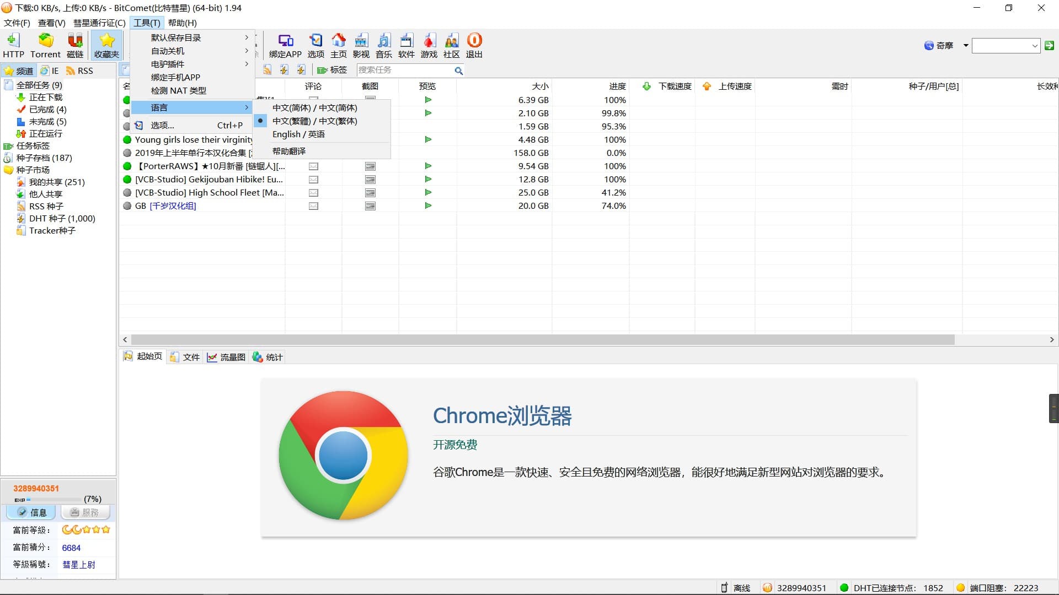The image size is (1059, 595).
Task: Open the 语言 submenu entry
Action: point(192,107)
